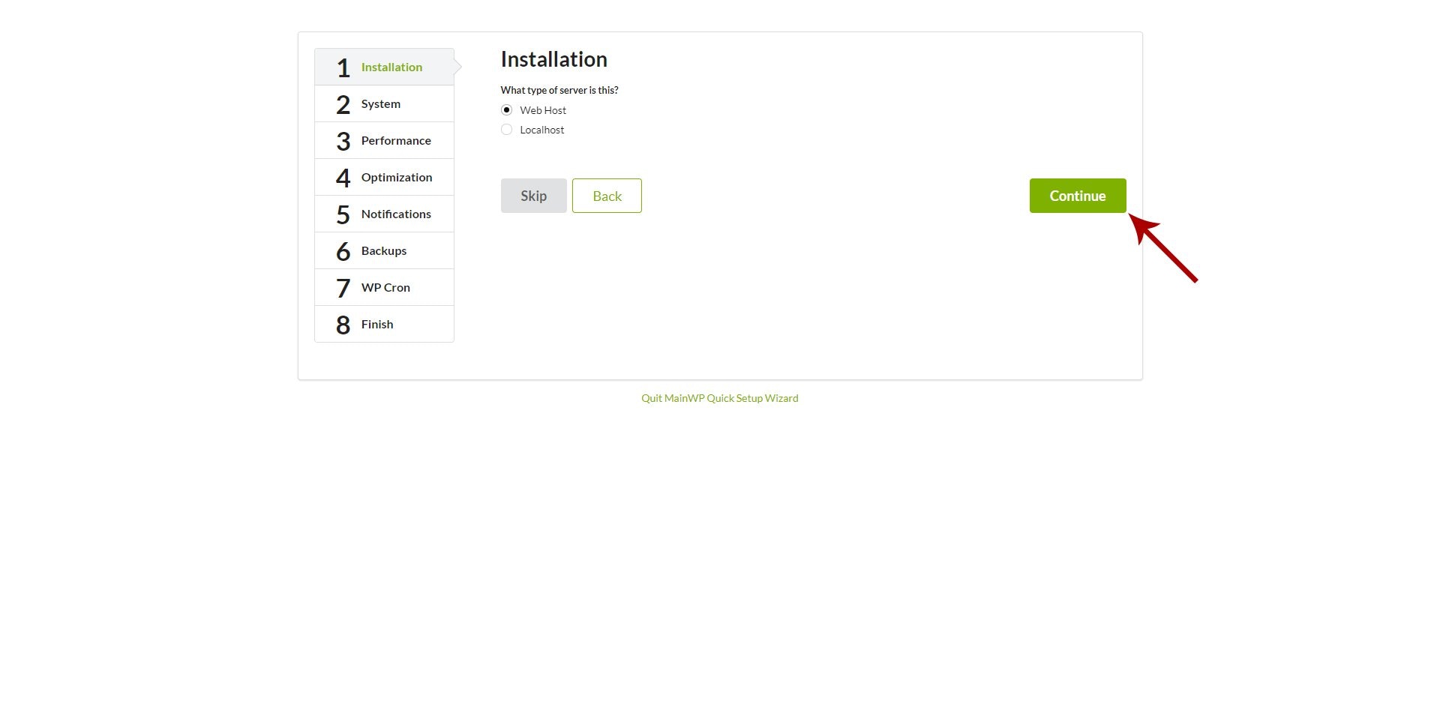Click the server type question text
Screen dimensions: 1434x710
[559, 90]
